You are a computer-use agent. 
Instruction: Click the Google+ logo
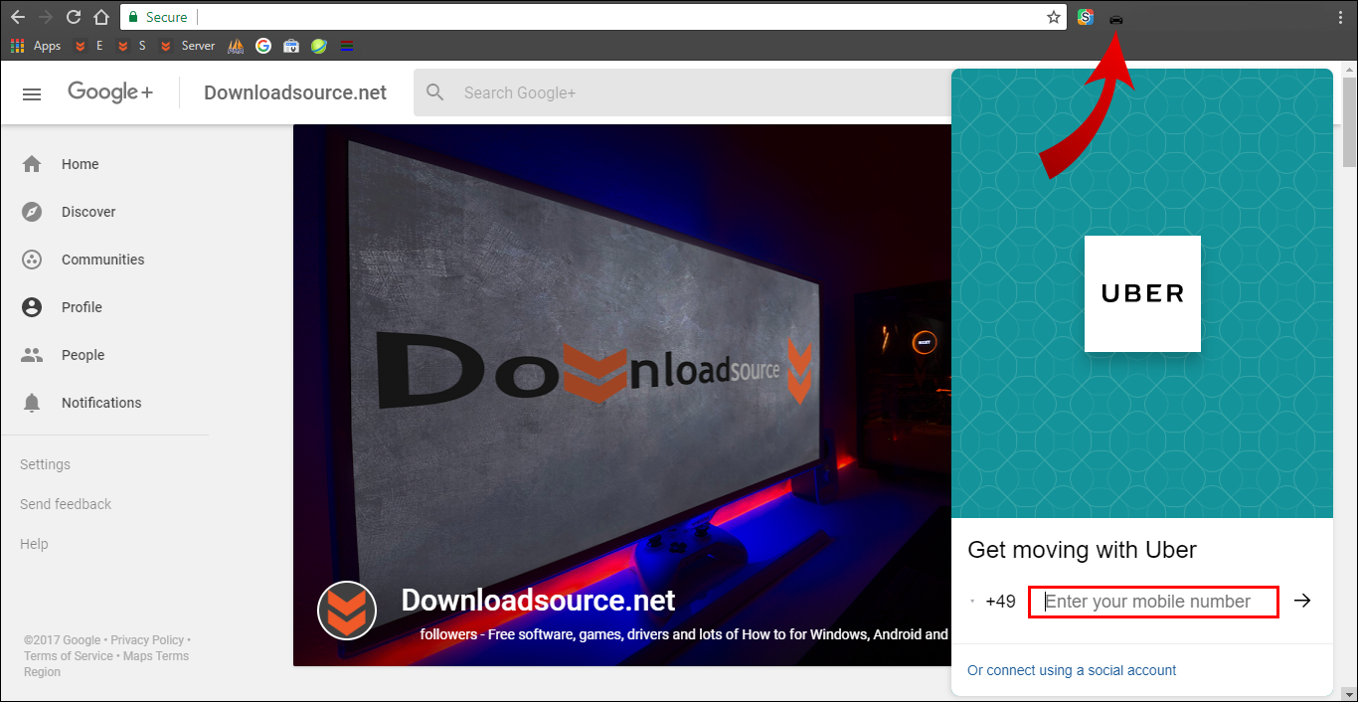(110, 92)
